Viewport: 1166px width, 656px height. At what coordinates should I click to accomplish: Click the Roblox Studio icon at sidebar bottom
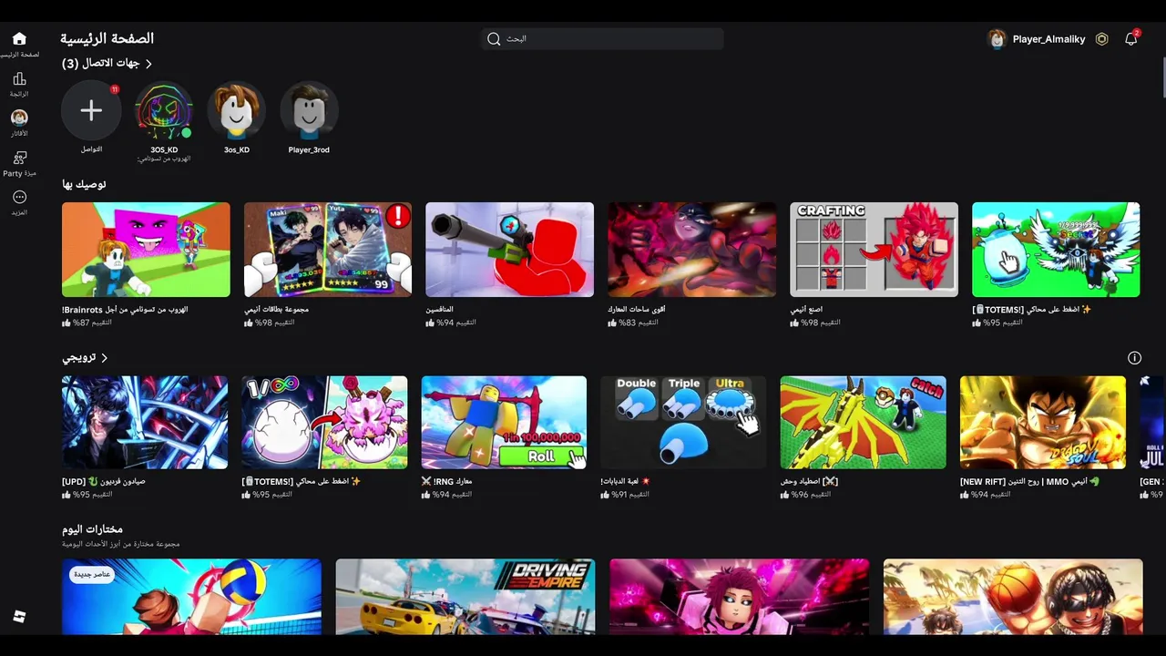(x=19, y=617)
